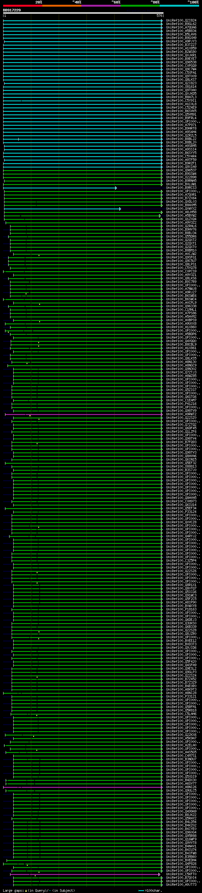Select the UniRef100_B9HRT8 label
Viewport: 202px width, 893px height.
tap(181, 128)
